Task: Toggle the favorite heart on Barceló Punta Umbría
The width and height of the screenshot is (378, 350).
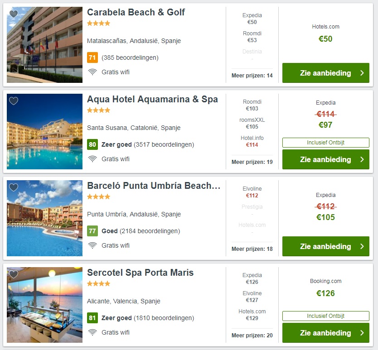Action: (14, 187)
